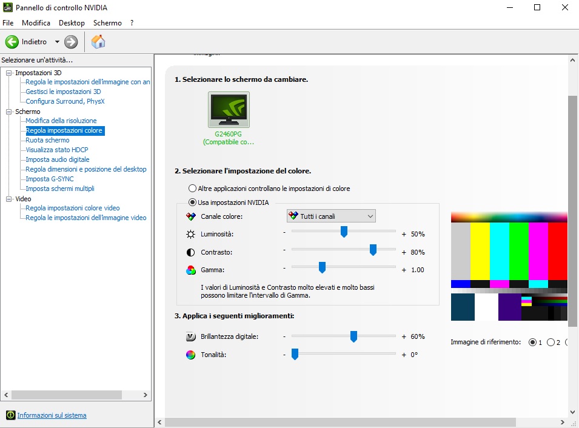579x428 pixels.
Task: Open Configura Surround, PhysX
Action: click(65, 101)
